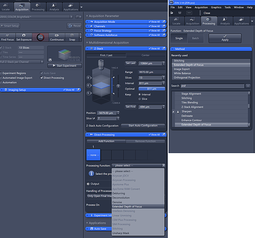
Task: Select the Keep Interval radio button
Action: 140,94
